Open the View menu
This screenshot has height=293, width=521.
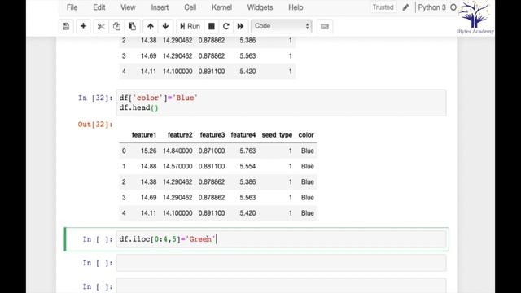click(128, 7)
